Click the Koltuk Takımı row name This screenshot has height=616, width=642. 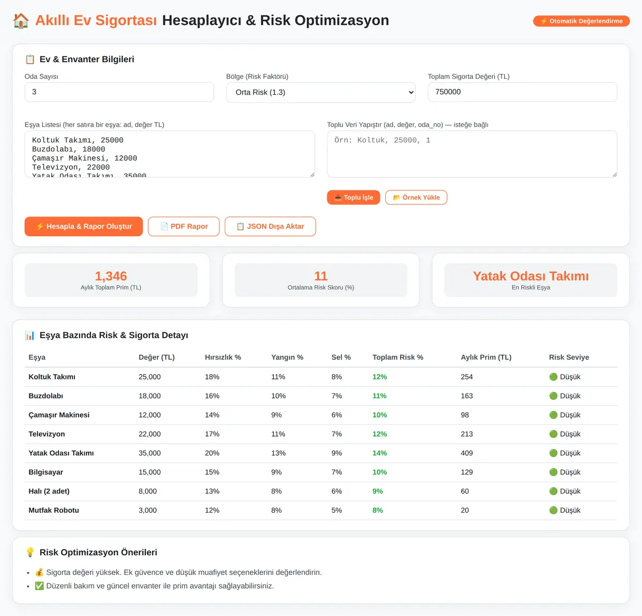[52, 377]
